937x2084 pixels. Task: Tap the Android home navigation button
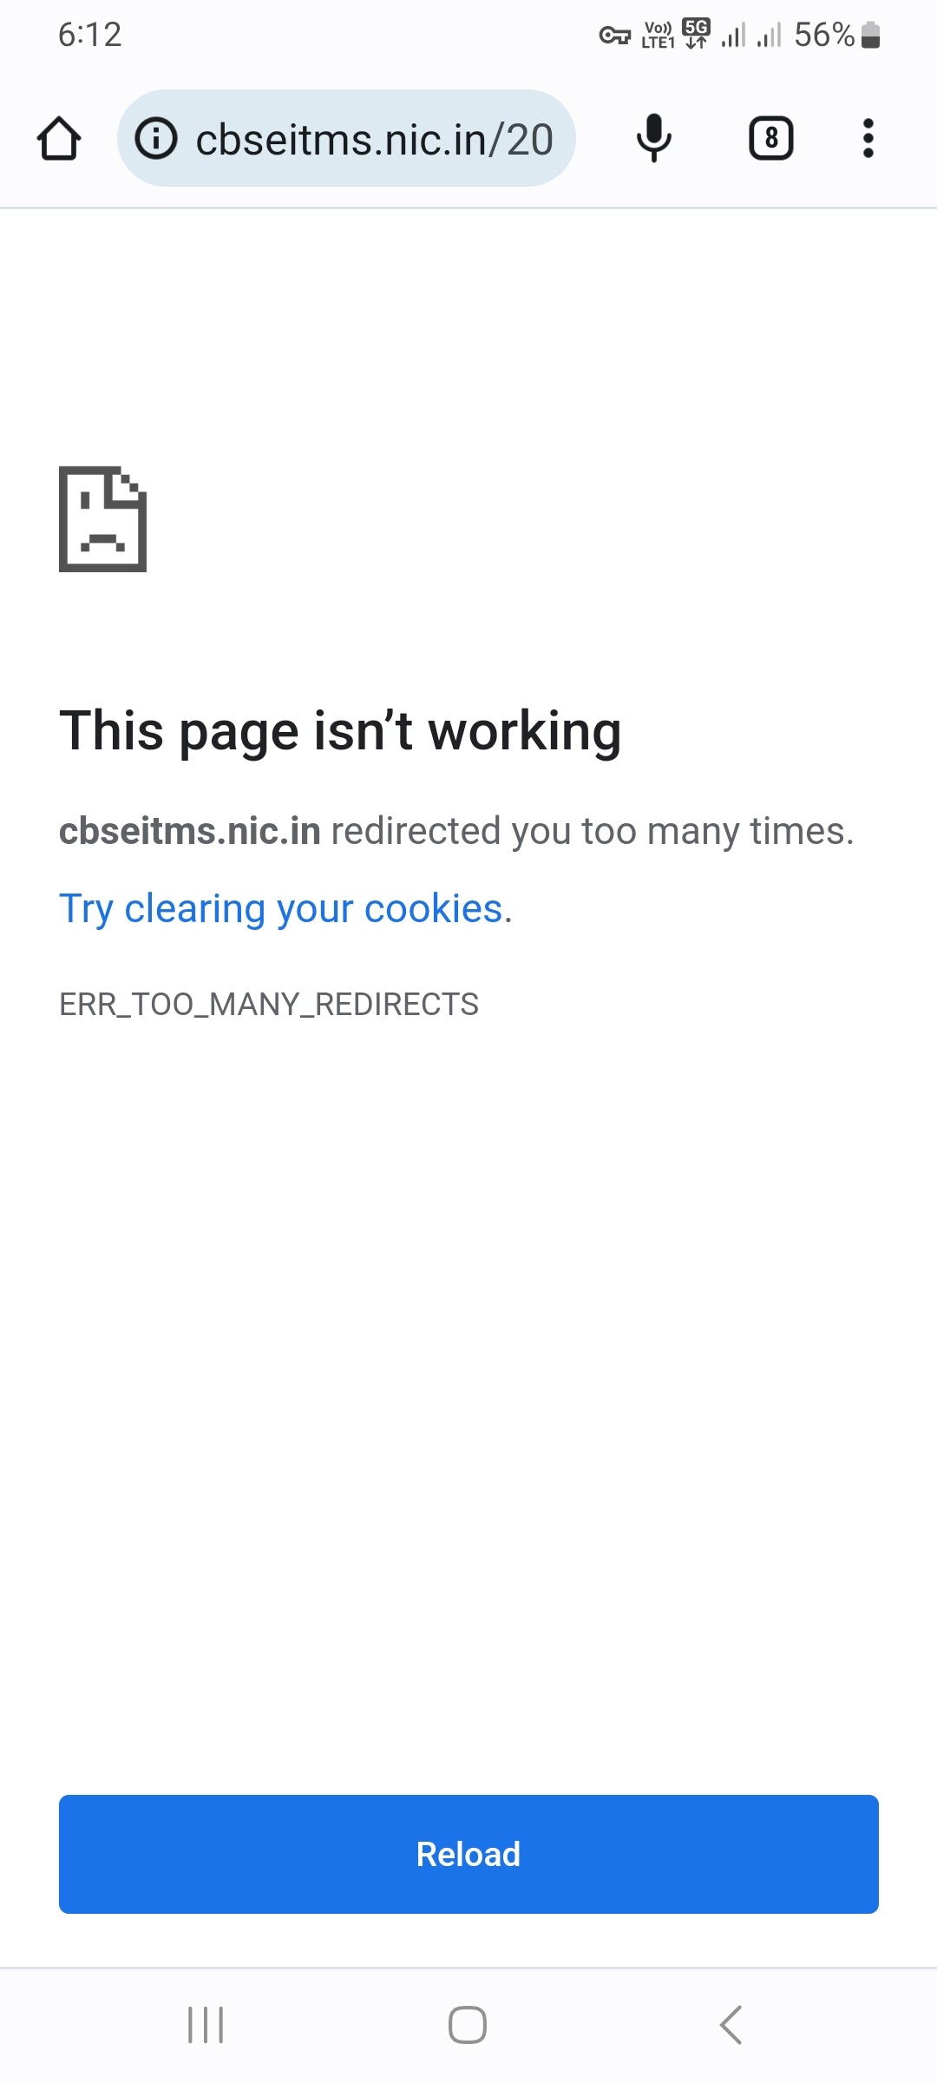point(468,2025)
